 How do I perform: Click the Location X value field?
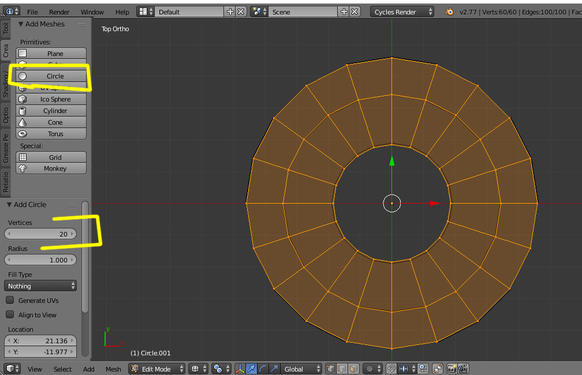pyautogui.click(x=40, y=341)
